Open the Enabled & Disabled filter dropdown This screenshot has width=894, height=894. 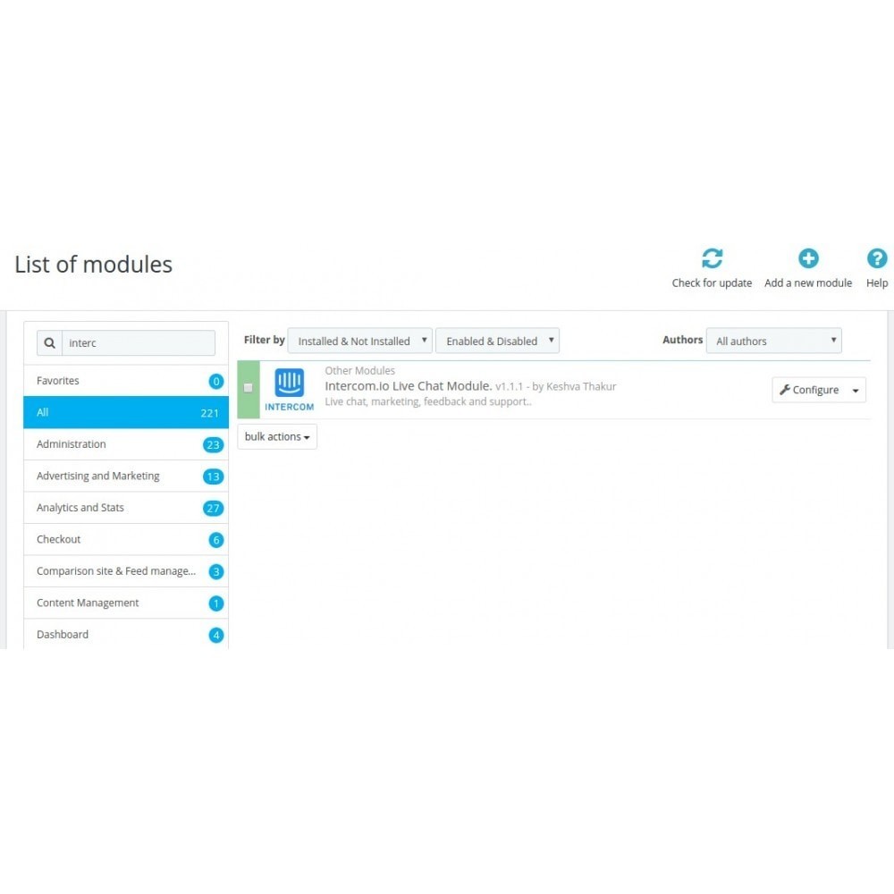(497, 341)
